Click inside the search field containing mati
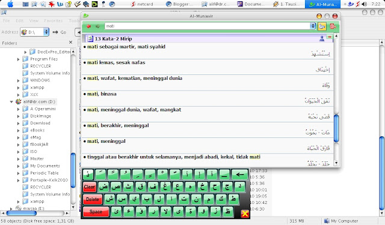The image size is (385, 225). click(208, 26)
